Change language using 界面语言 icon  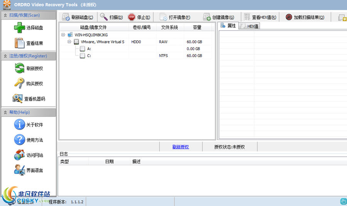coord(20,170)
